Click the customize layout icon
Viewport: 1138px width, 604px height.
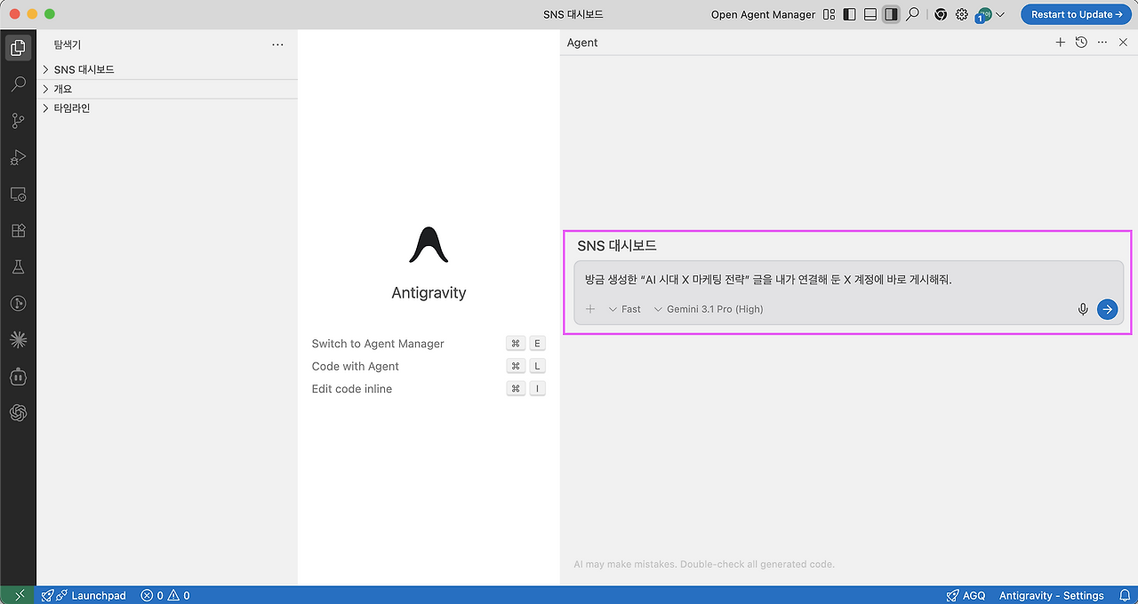tap(829, 14)
